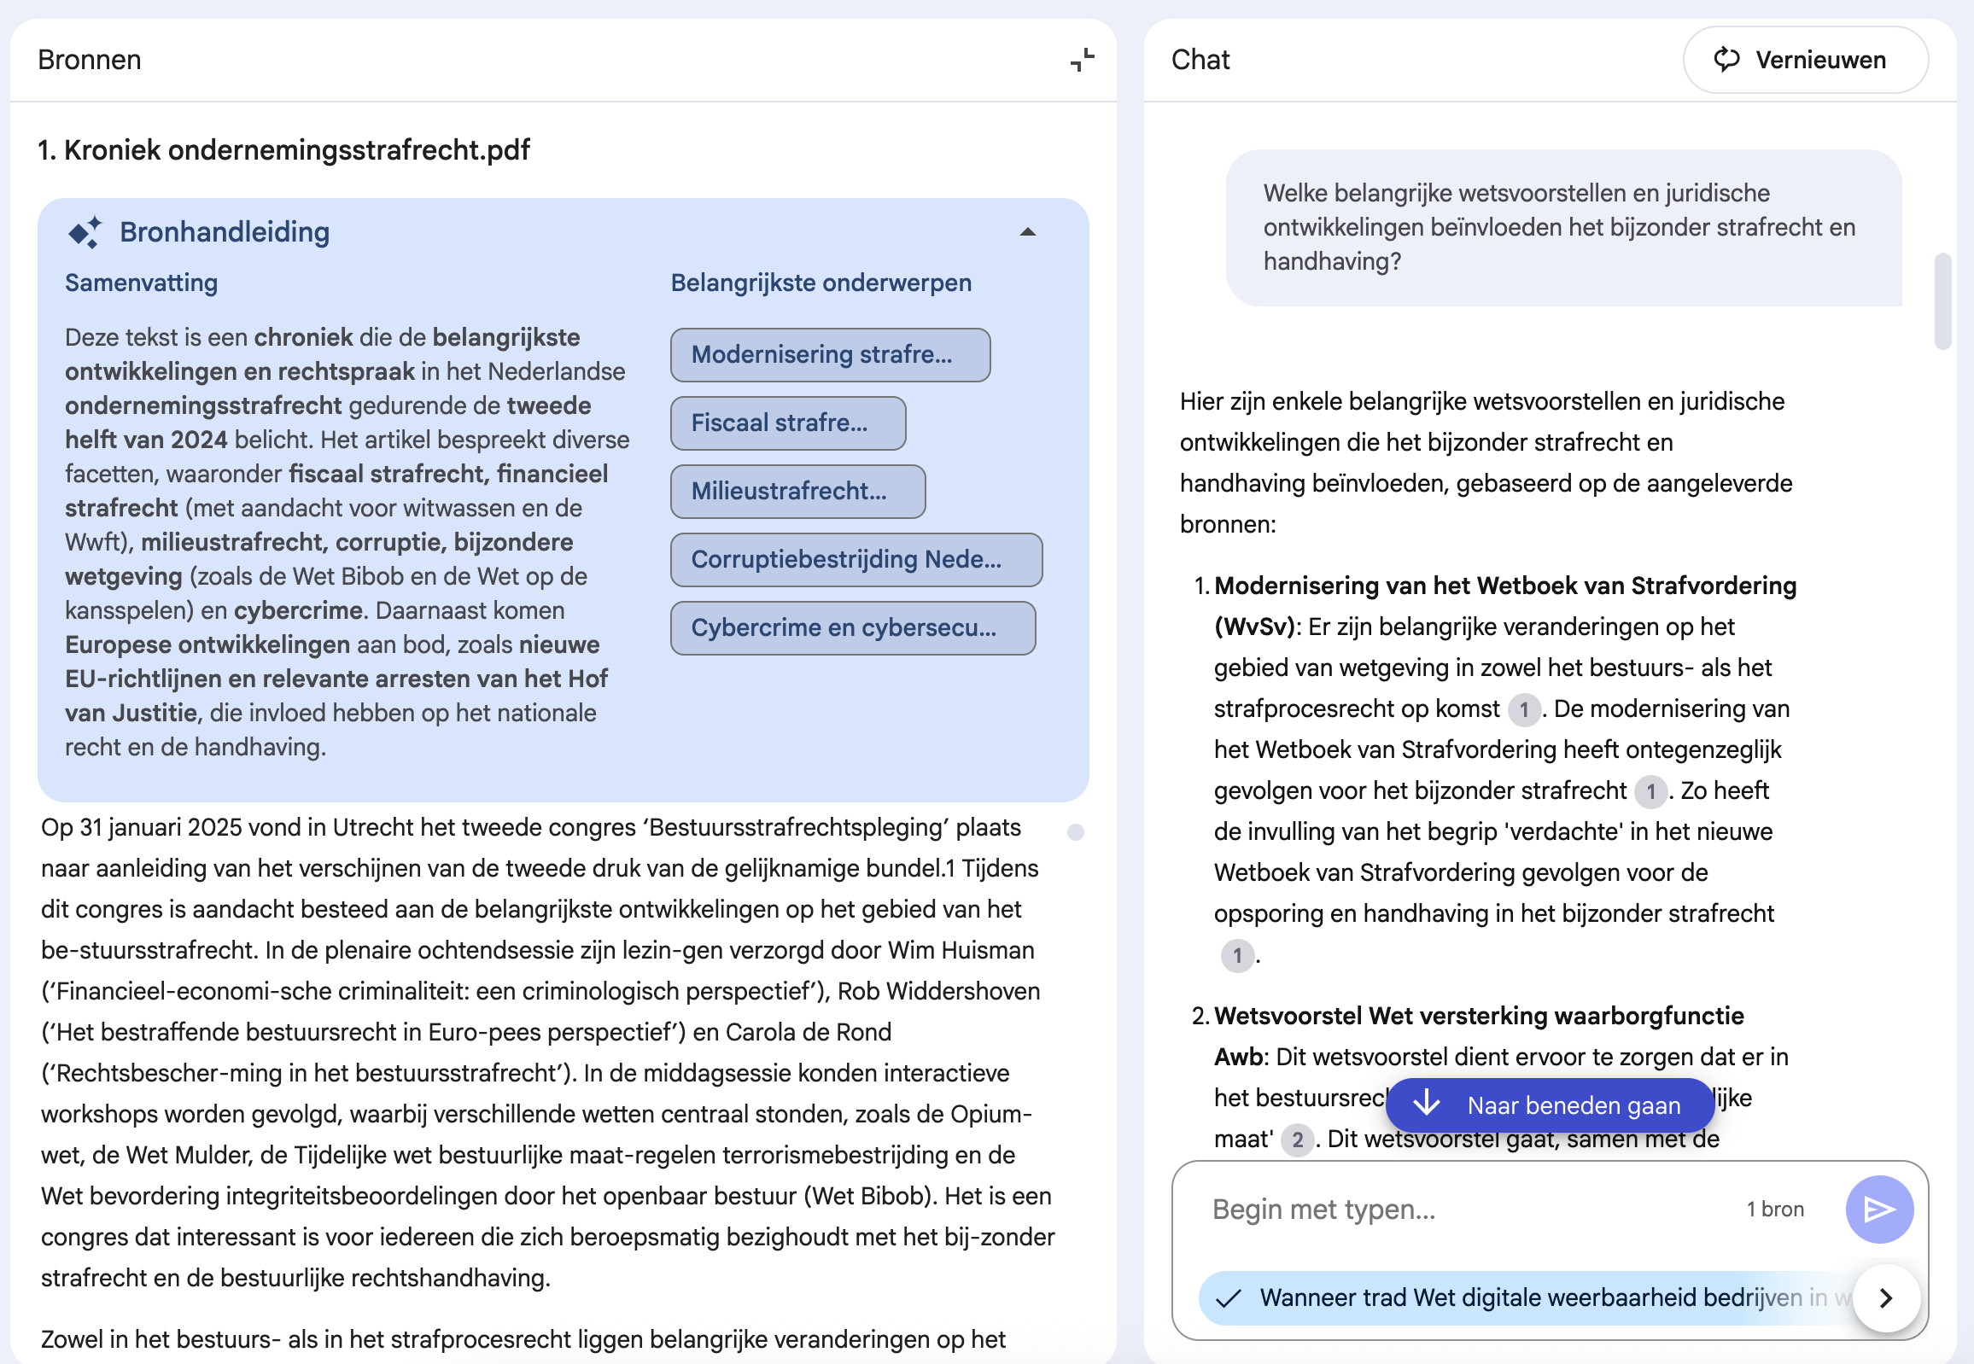
Task: Click the heading 'Modernisering van het Wetboek van Strafvordering'
Action: tap(1505, 586)
